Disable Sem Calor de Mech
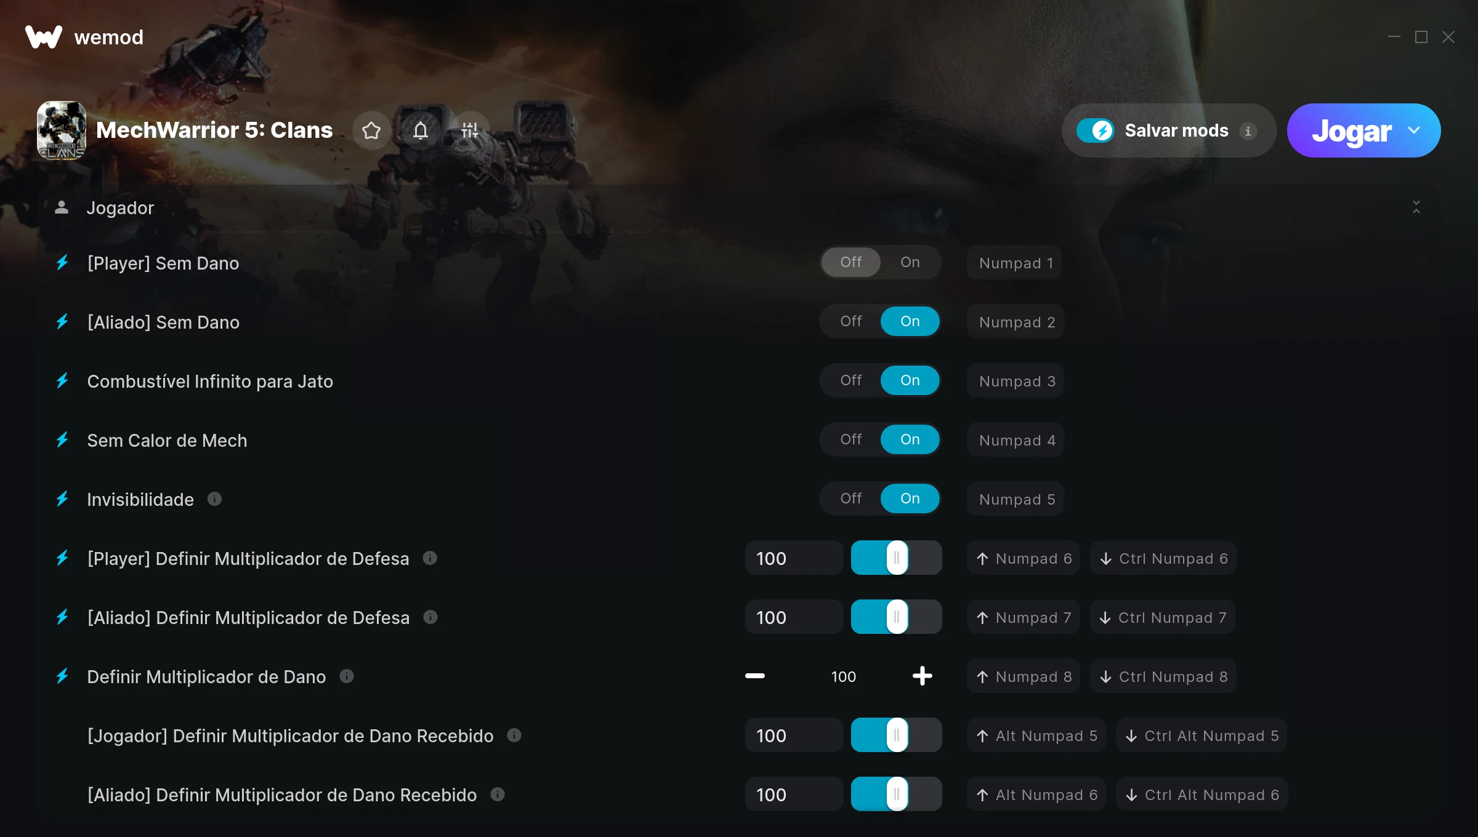The image size is (1478, 837). point(850,439)
